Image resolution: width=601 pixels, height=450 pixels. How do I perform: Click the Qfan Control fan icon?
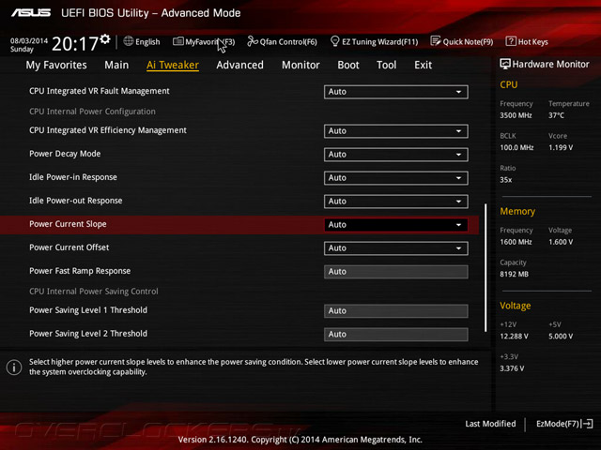coord(253,41)
